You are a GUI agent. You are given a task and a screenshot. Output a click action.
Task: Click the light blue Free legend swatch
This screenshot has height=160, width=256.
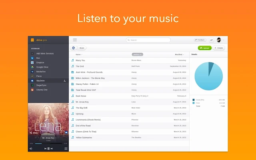[194, 103]
